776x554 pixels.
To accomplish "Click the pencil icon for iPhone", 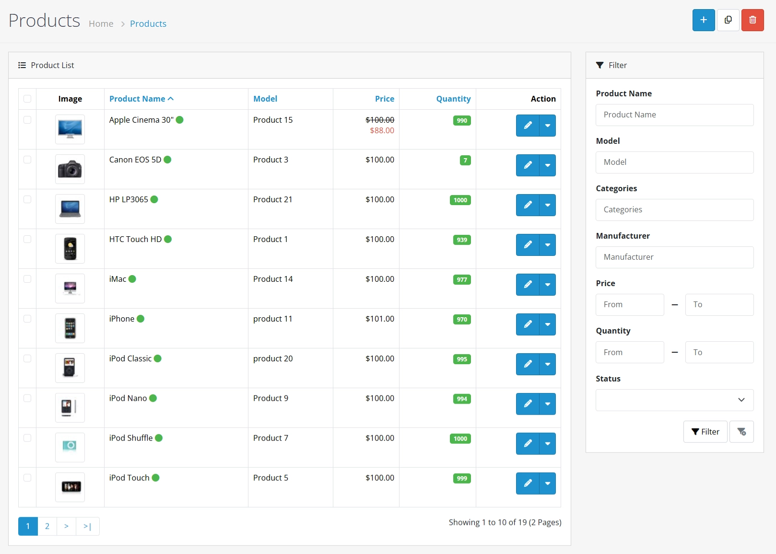I will coord(528,324).
